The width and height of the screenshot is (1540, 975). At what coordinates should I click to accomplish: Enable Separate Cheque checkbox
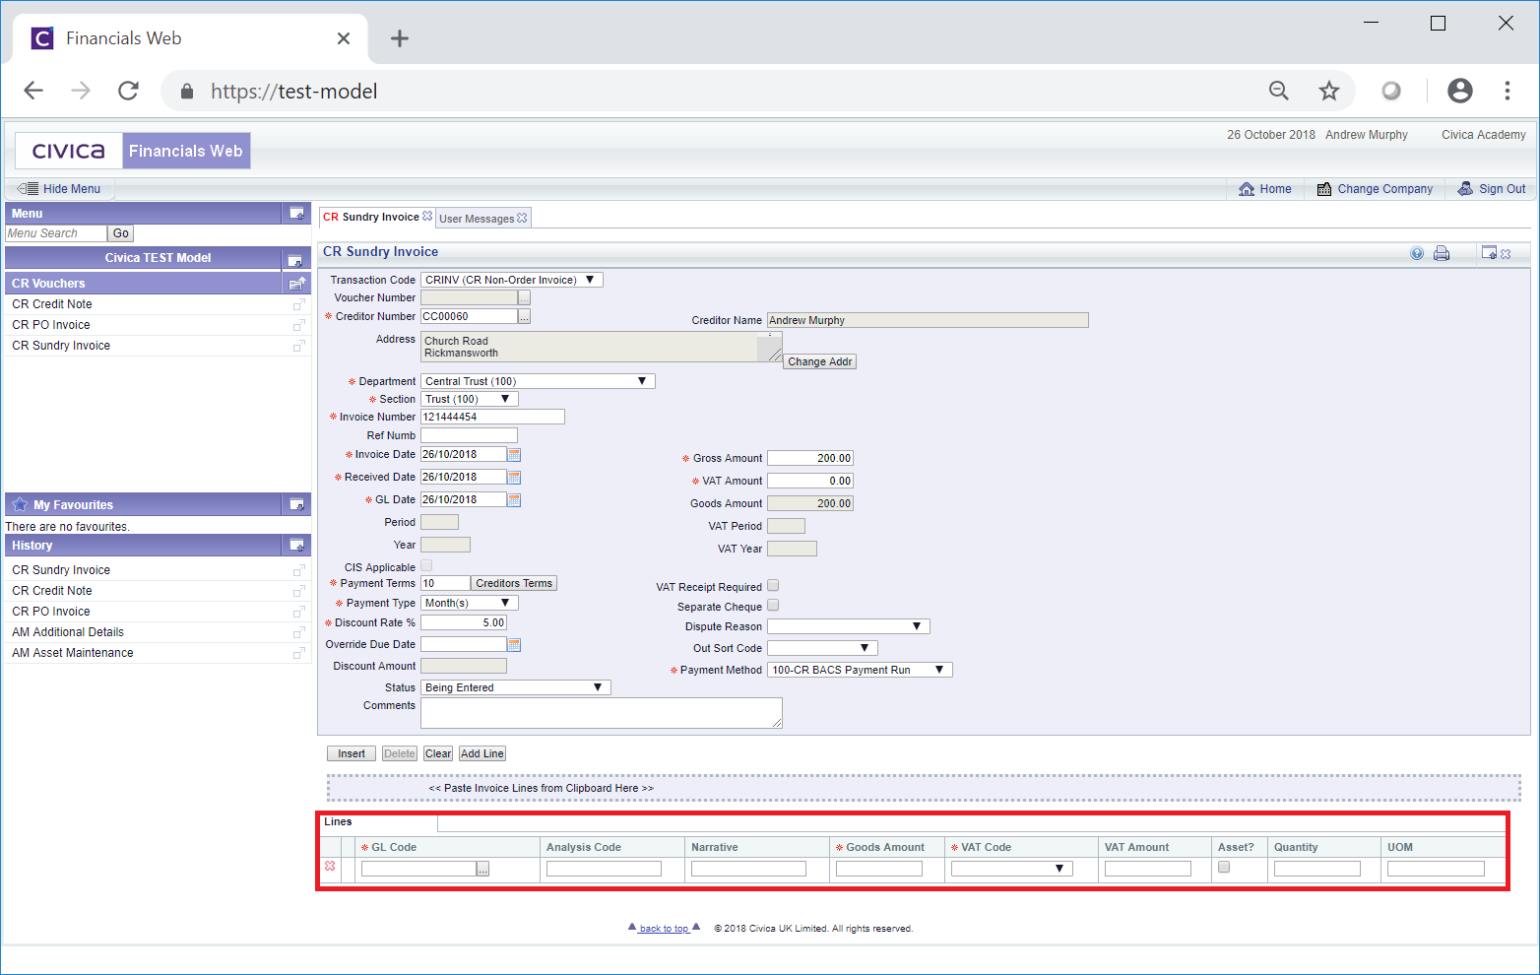pyautogui.click(x=773, y=605)
